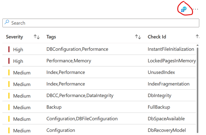Sort by Check Id using arrows icon

(197, 37)
